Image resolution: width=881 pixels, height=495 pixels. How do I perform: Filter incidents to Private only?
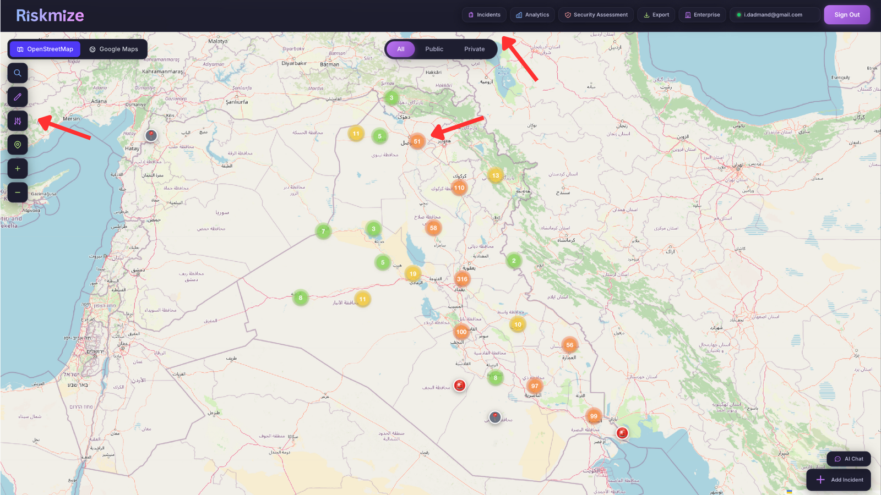point(474,49)
